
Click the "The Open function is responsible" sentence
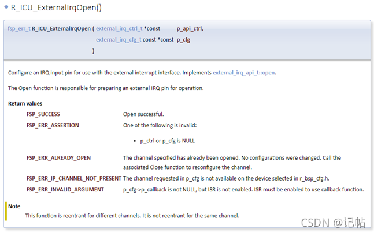pyautogui.click(x=106, y=88)
